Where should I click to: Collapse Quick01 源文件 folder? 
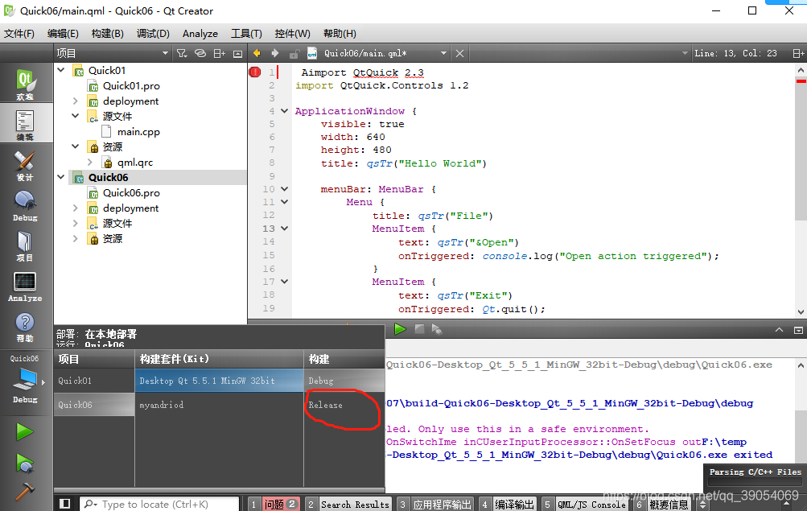(x=75, y=116)
